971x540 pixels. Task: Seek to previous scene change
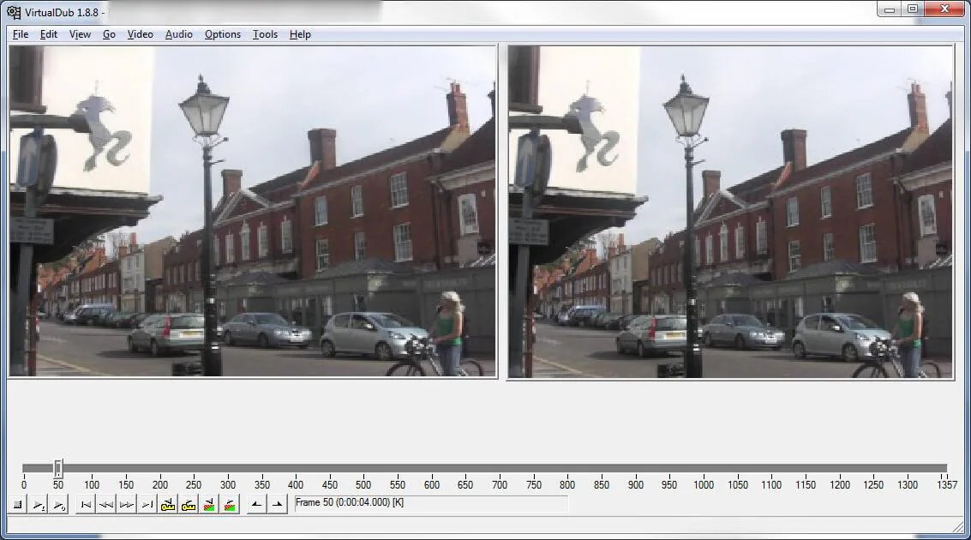click(x=209, y=505)
